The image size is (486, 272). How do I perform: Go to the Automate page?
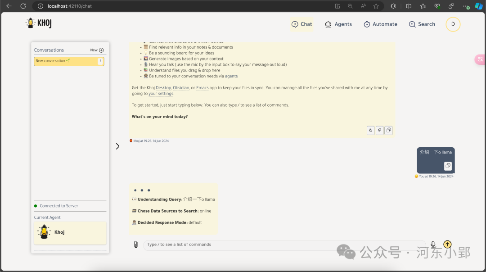coord(381,24)
